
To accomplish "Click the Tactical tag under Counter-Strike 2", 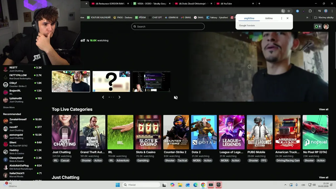I will [182, 160].
